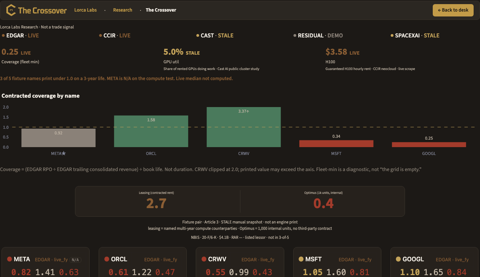Click the dot beside CCIR · LIVE status
The image size is (480, 277).
(100, 36)
